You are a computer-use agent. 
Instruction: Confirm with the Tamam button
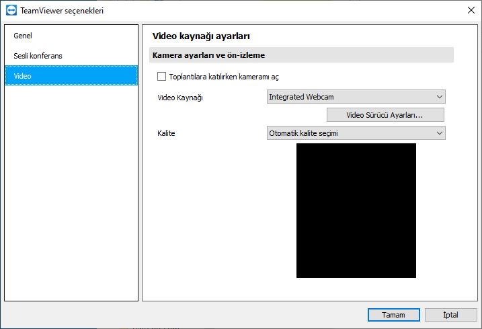(394, 315)
